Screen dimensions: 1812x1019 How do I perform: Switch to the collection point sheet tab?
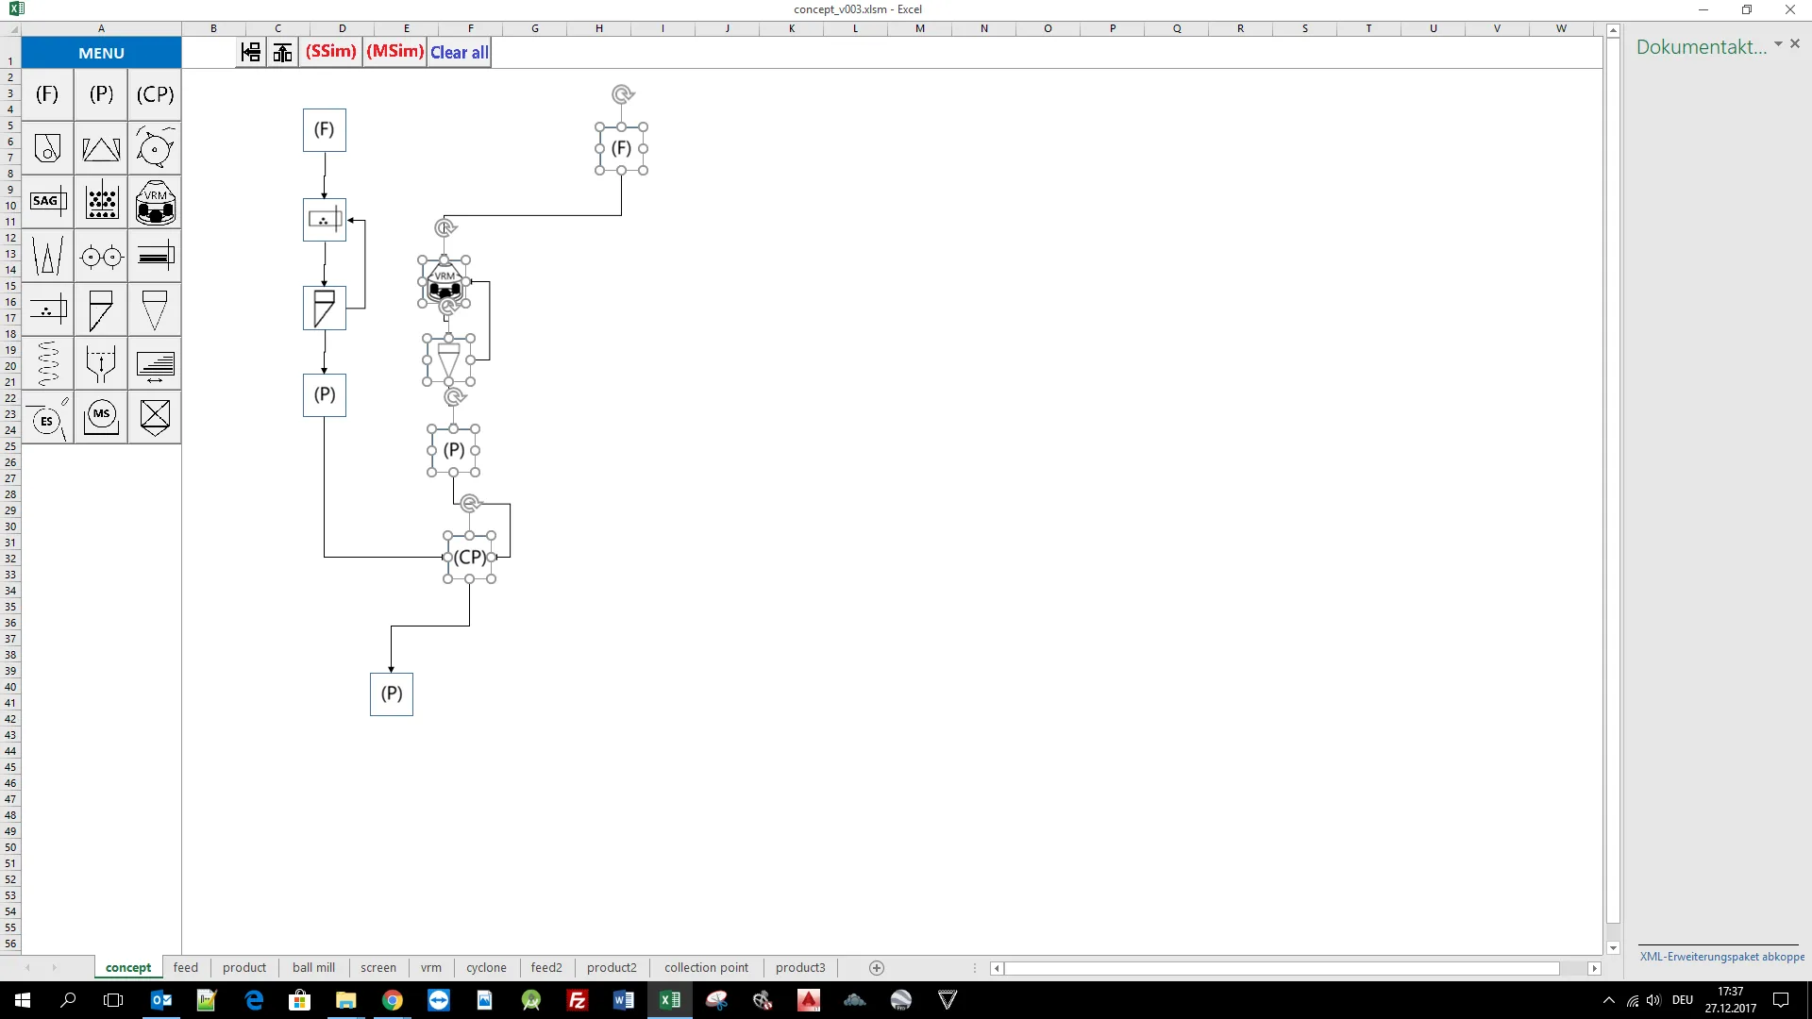point(706,968)
